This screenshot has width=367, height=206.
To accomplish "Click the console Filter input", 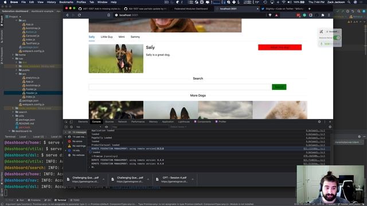I will (140, 127).
